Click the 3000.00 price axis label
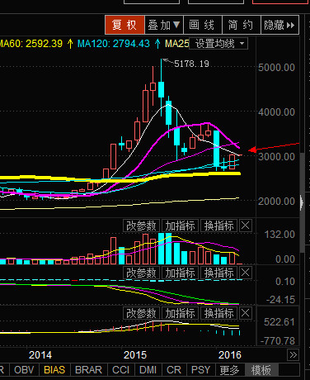The image size is (310, 380). click(x=276, y=157)
